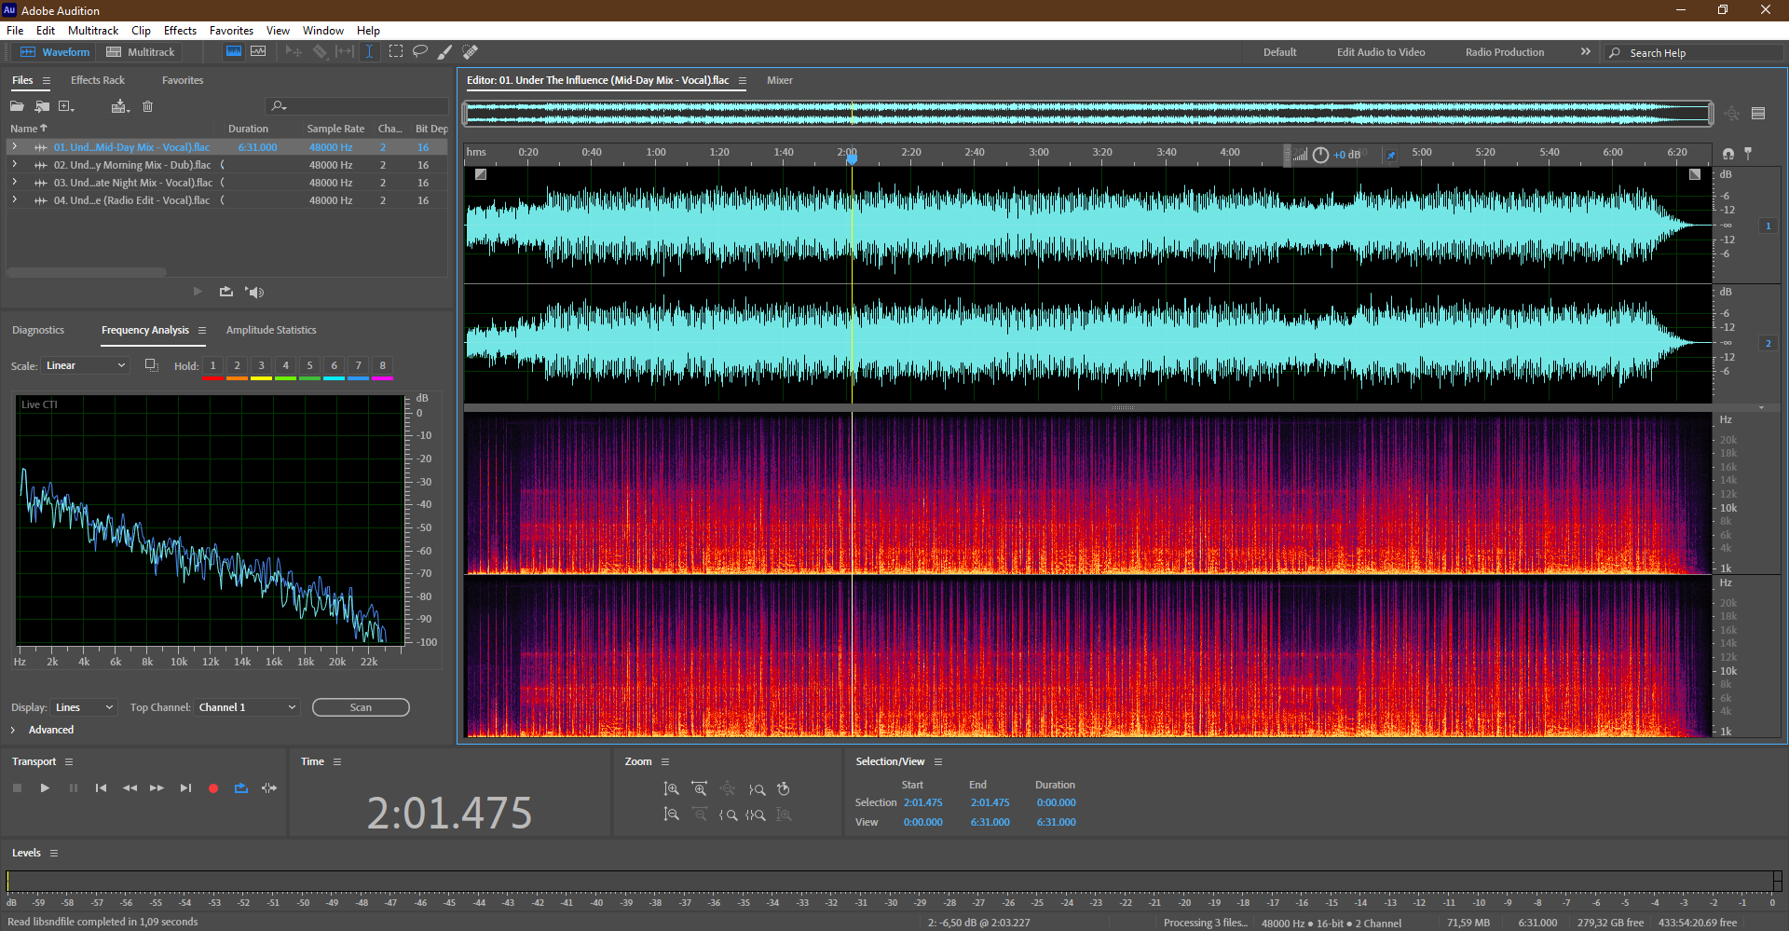Toggle headphone monitoring icon above waveform
1789x931 pixels.
point(1728,154)
